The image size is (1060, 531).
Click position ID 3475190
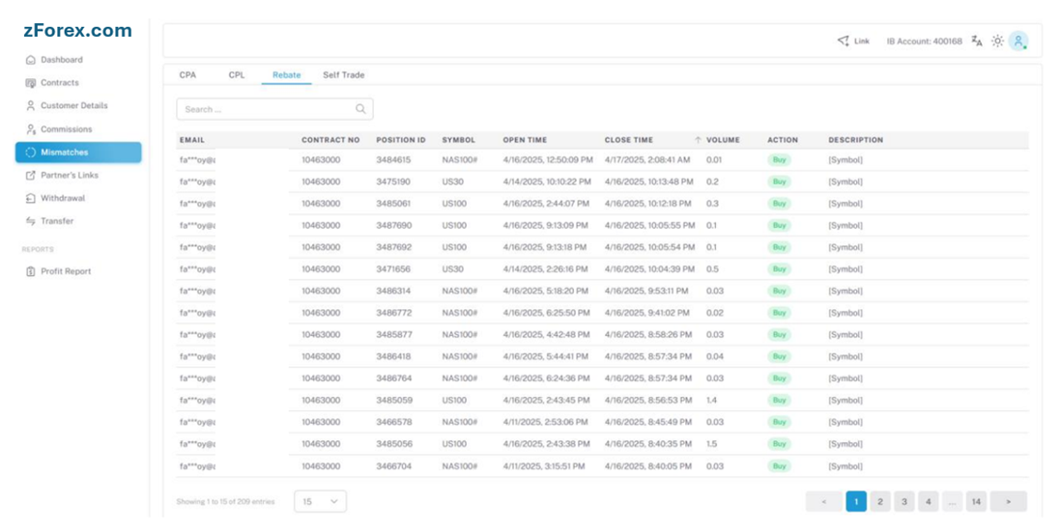coord(393,182)
